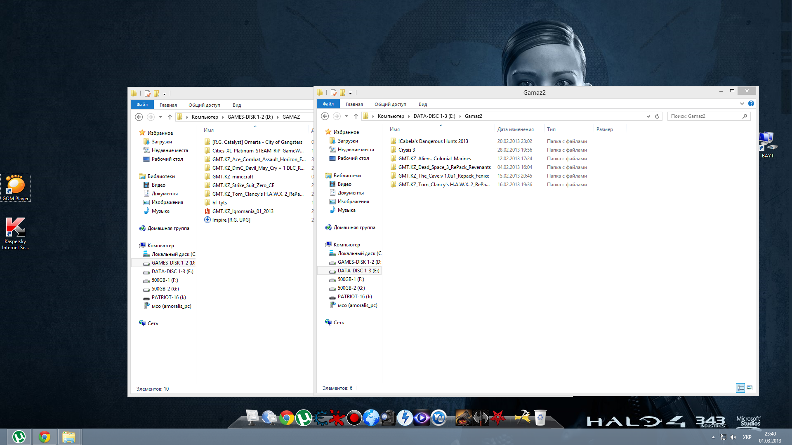
Task: Open GOM Player desktop shortcut
Action: point(16,188)
